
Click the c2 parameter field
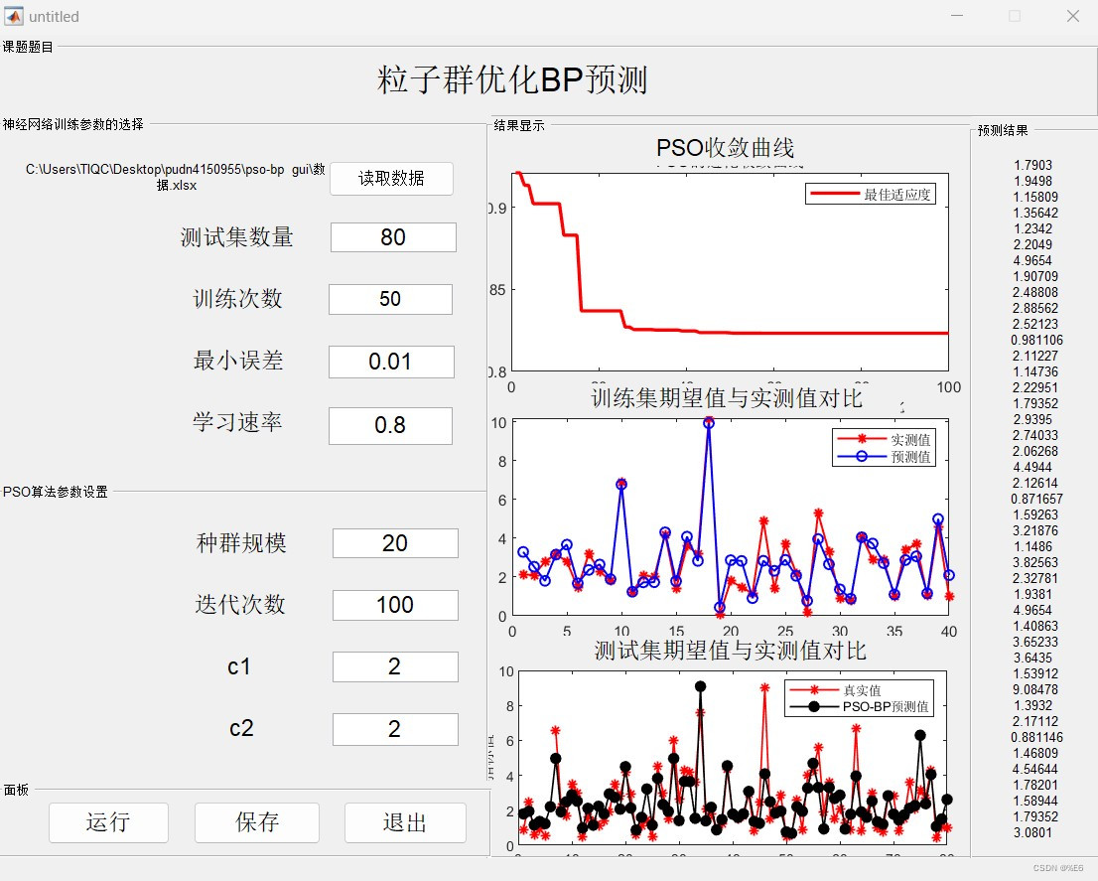[394, 729]
